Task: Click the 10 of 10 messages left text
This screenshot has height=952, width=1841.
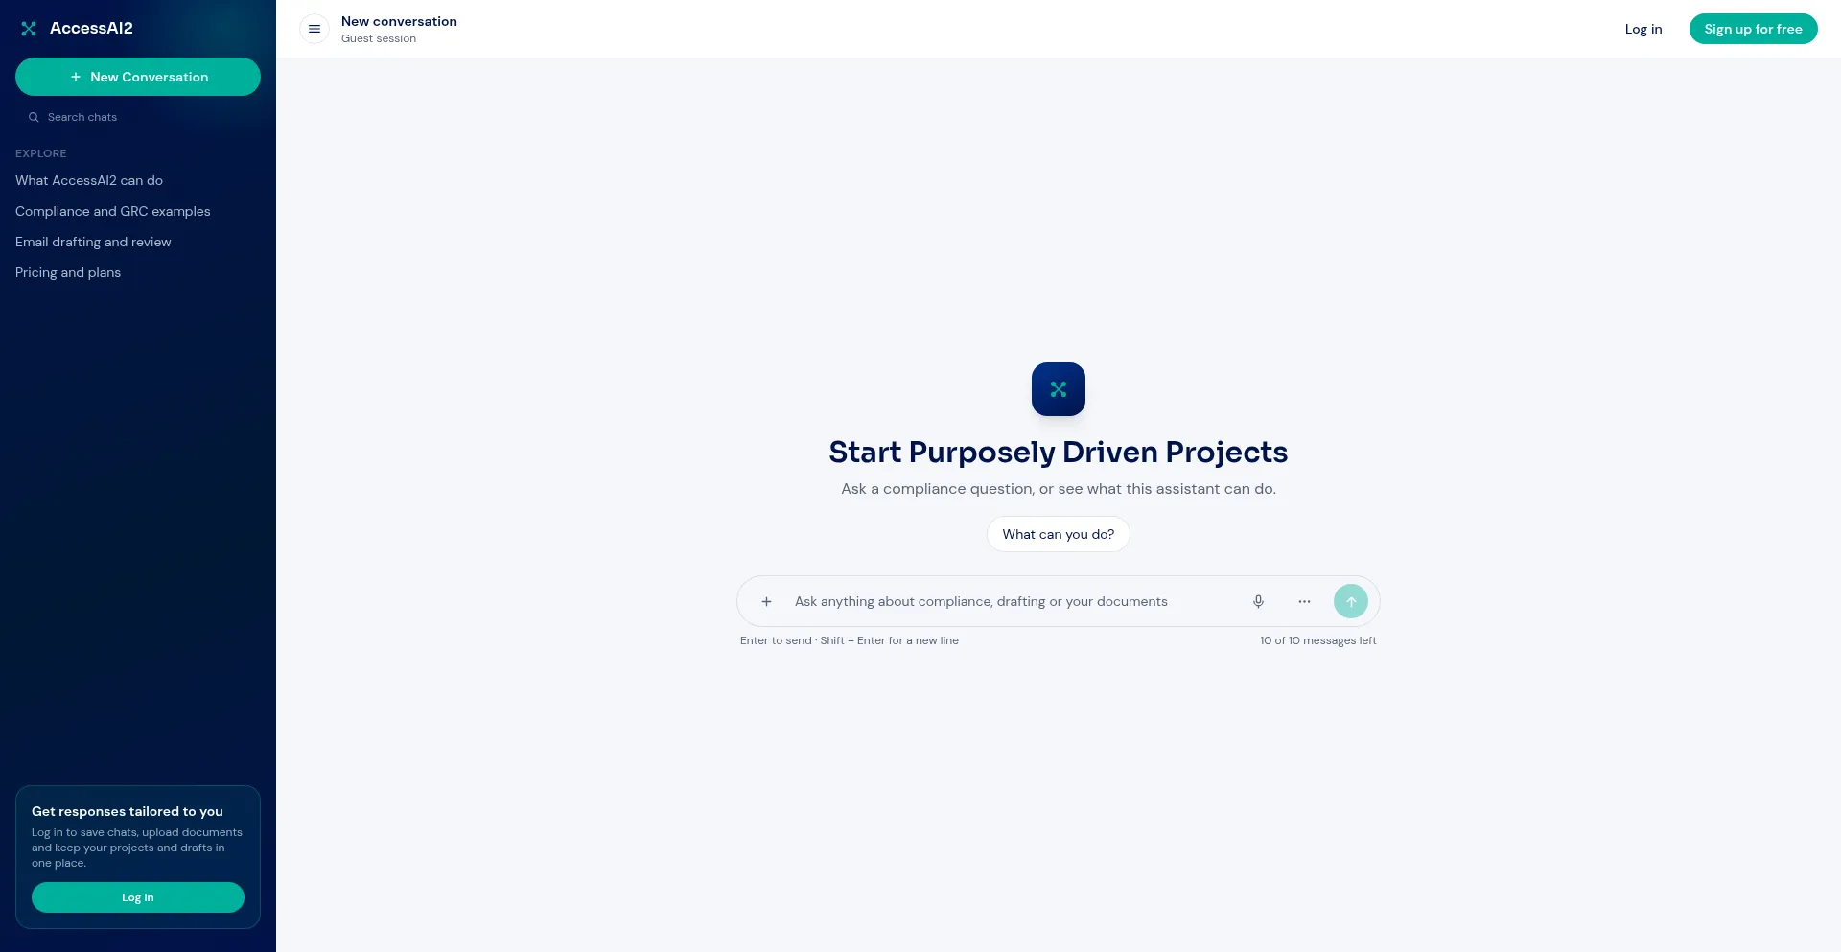Action: pos(1318,640)
